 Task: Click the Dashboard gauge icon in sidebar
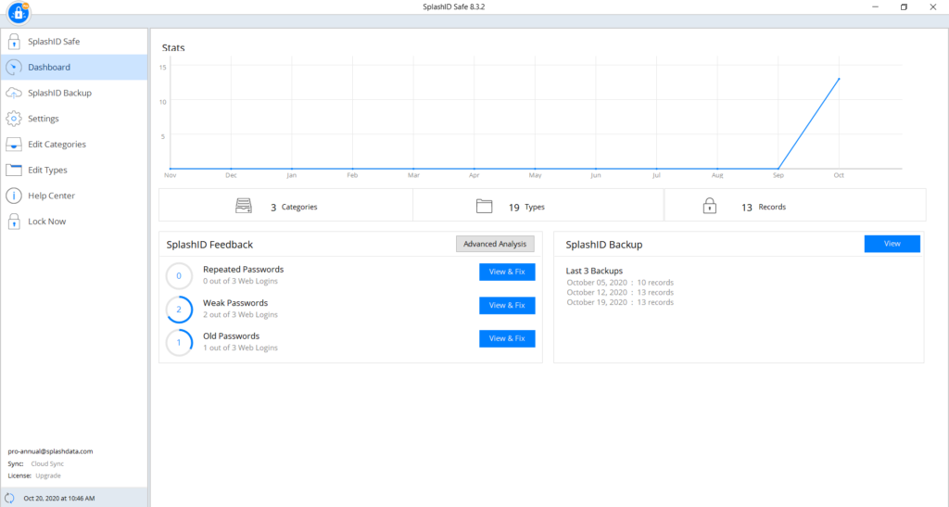pos(14,68)
